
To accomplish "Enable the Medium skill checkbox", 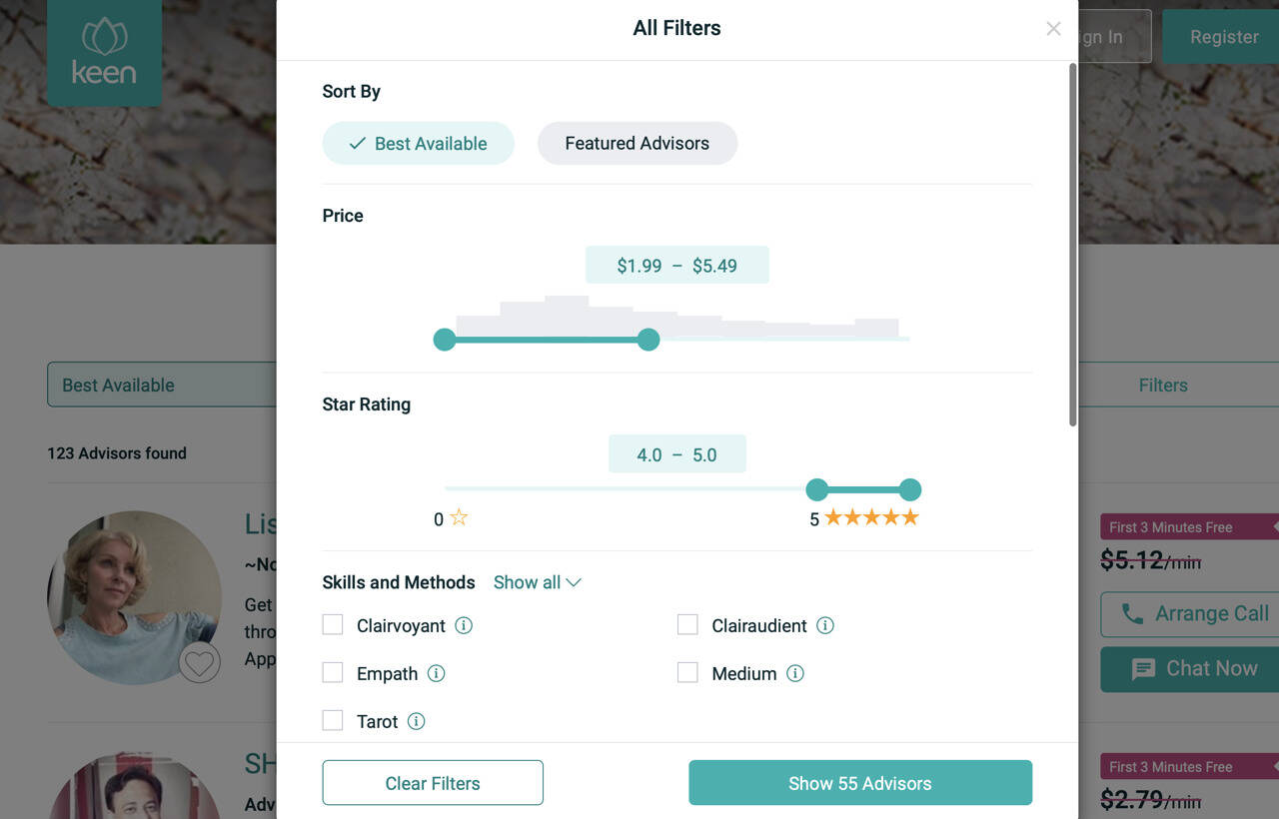I will click(x=687, y=673).
